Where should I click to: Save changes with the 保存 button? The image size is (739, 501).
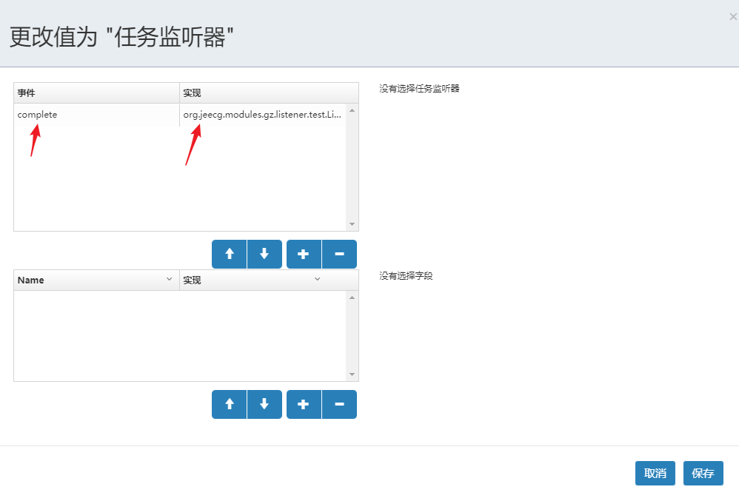[703, 473]
